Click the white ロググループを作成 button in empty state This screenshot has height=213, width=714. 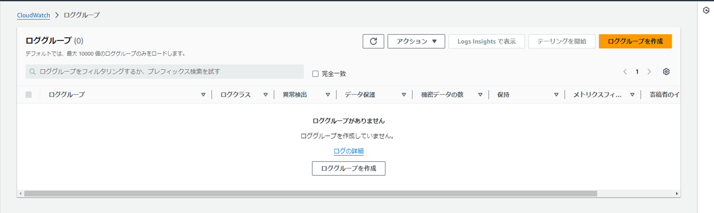348,169
